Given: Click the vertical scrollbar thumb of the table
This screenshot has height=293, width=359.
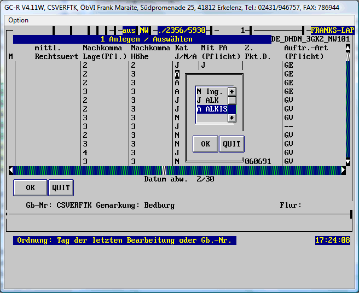Looking at the screenshot, I should pyautogui.click(x=348, y=57).
